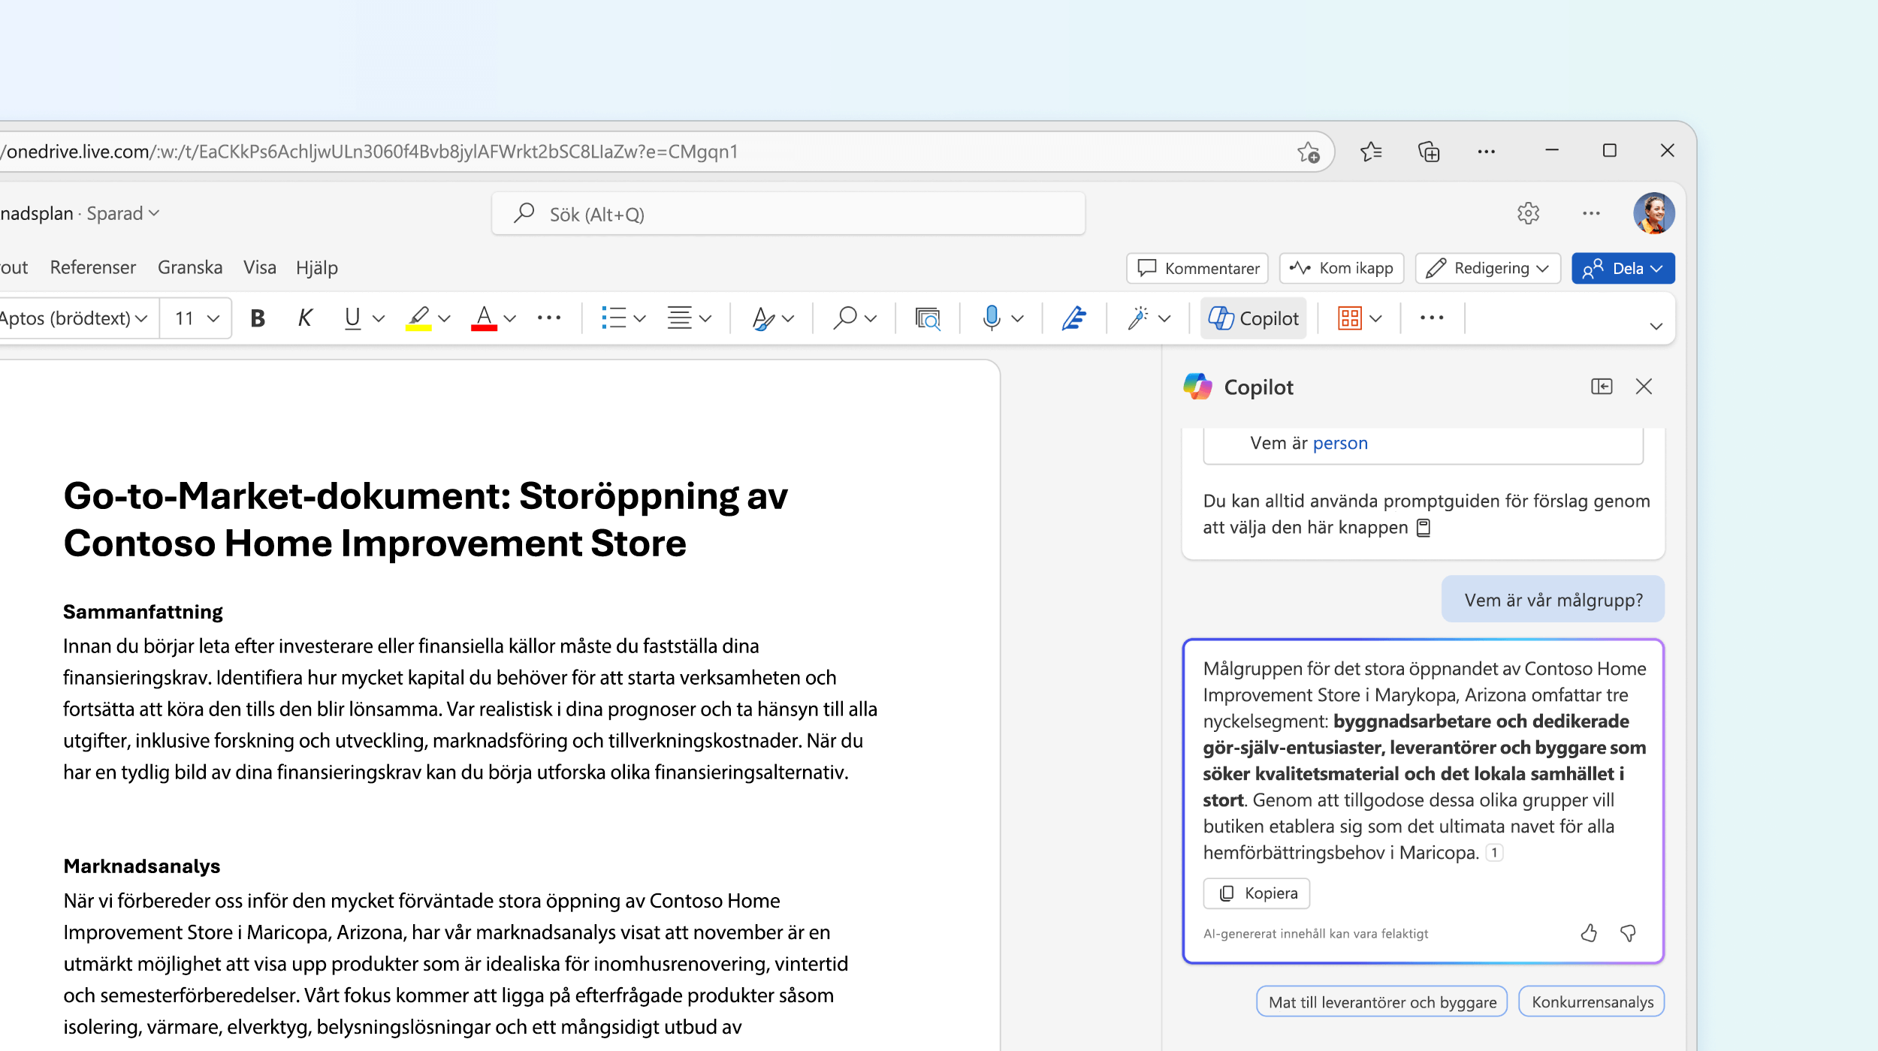Open the Granska tab

pyautogui.click(x=190, y=267)
